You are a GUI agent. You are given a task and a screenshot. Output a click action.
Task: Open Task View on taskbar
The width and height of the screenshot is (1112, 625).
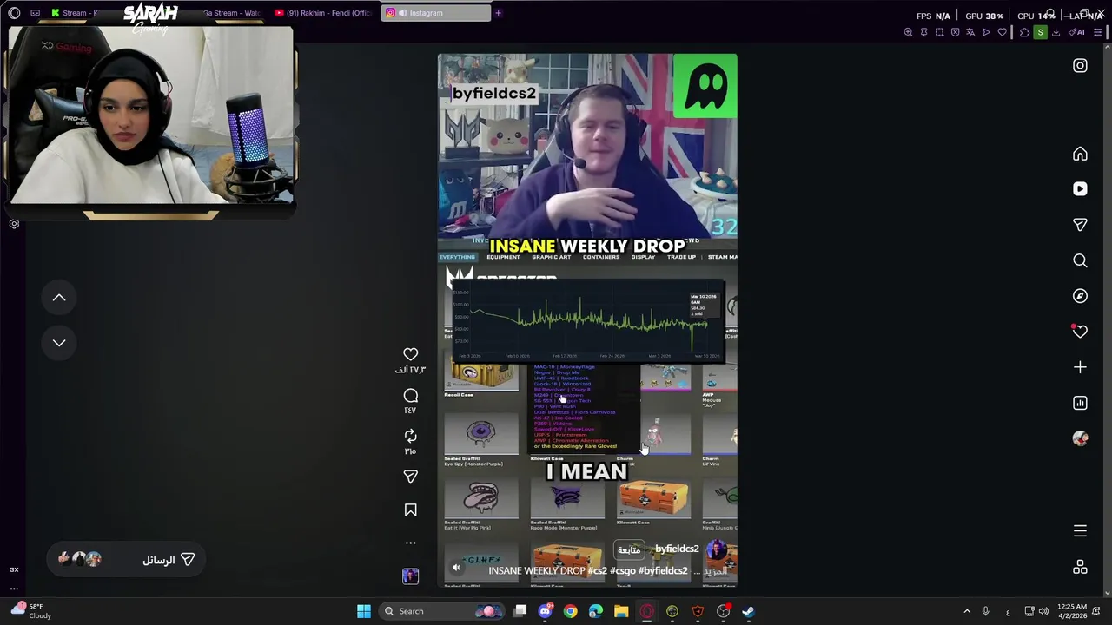[x=520, y=611]
